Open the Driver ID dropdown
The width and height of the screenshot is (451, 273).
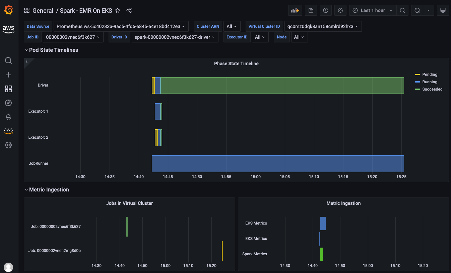click(175, 37)
